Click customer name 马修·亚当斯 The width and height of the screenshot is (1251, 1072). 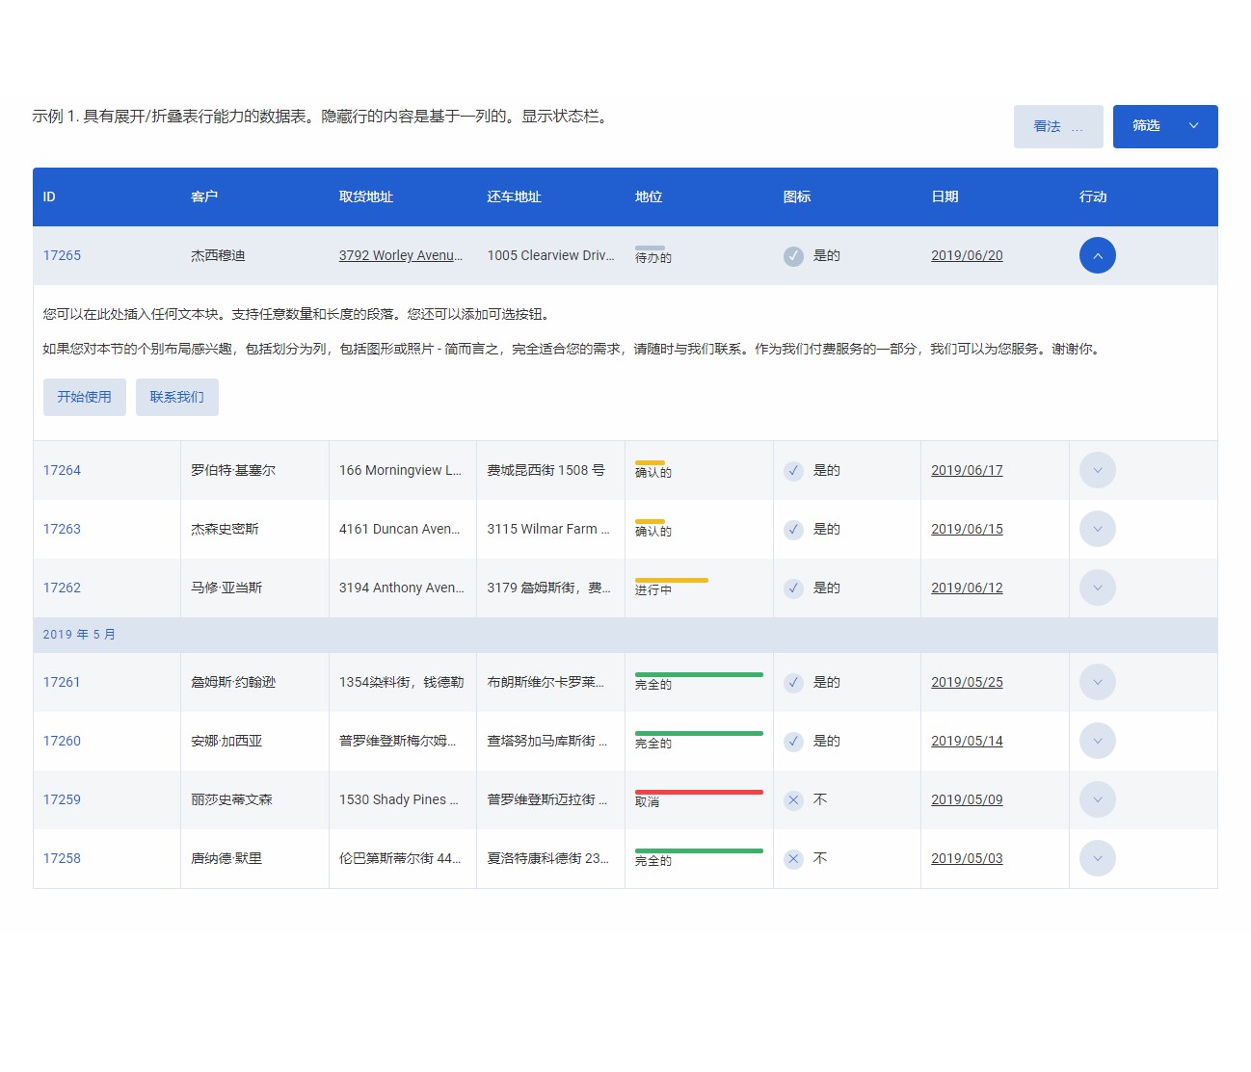(x=226, y=588)
